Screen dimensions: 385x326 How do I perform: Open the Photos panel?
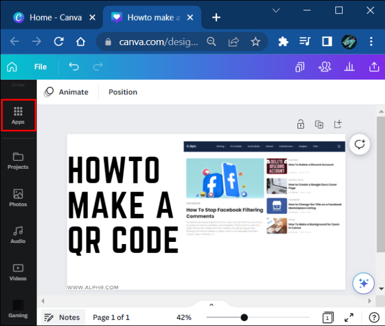click(18, 198)
